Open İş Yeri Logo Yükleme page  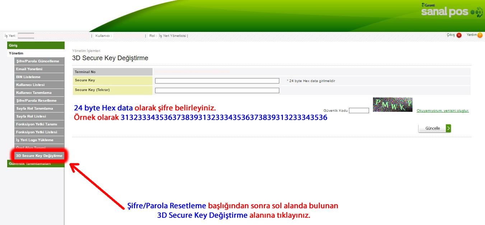point(39,140)
